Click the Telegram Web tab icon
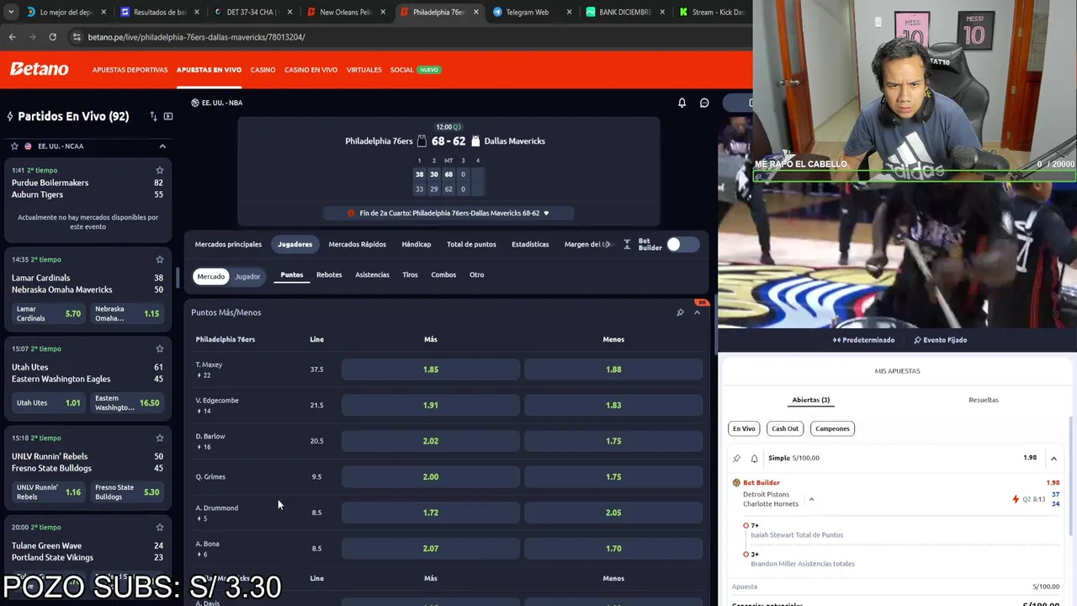This screenshot has width=1077, height=606. [497, 12]
